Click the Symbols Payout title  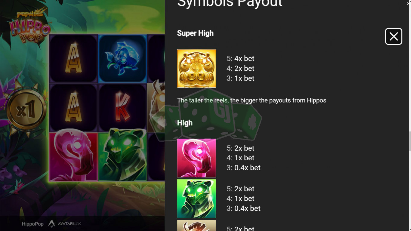click(x=230, y=3)
